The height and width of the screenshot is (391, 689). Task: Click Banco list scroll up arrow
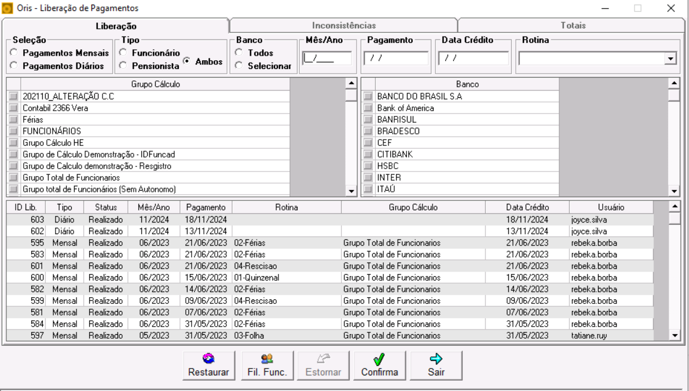click(674, 83)
